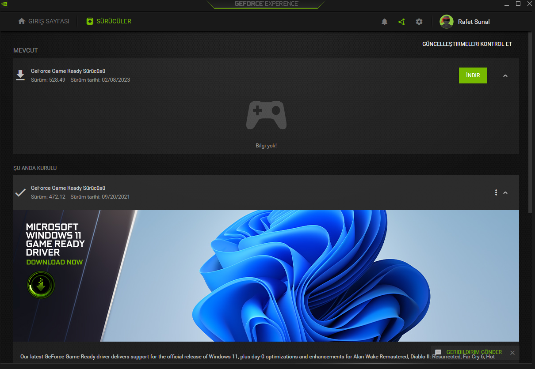This screenshot has width=535, height=369.
Task: Maximize the GeForce Experience window
Action: [x=518, y=4]
